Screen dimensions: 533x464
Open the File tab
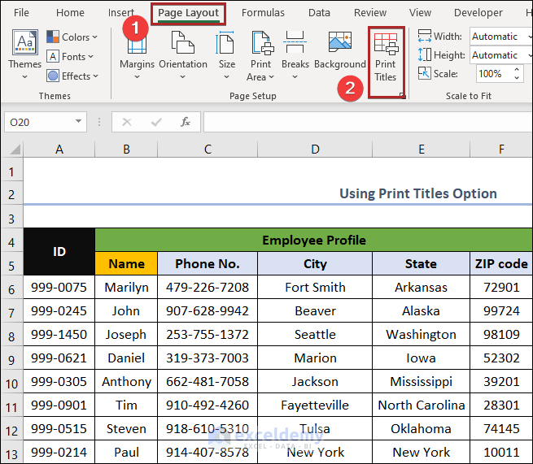[x=21, y=12]
